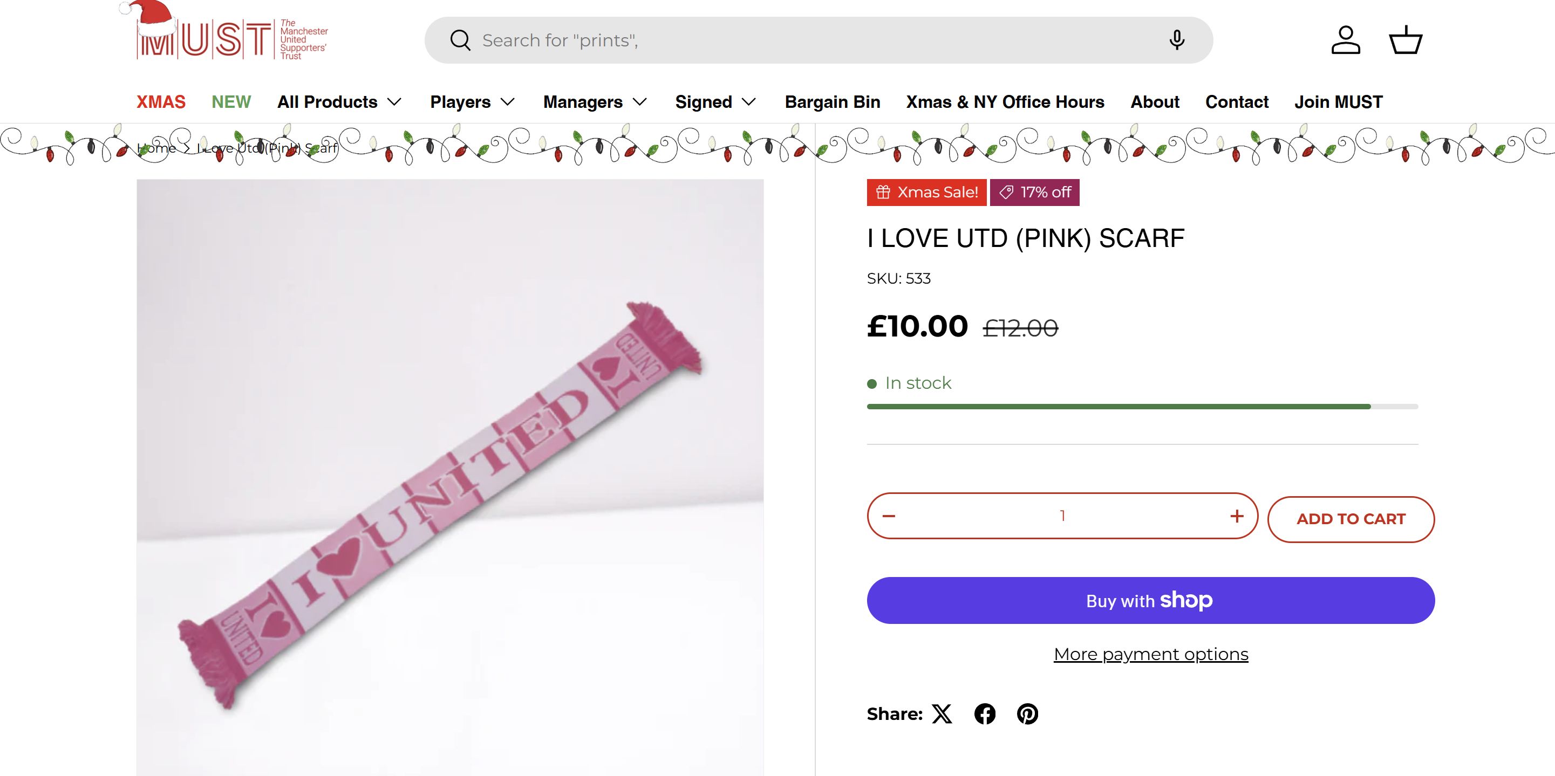This screenshot has height=776, width=1555.
Task: Click Buy with Shop button
Action: pyautogui.click(x=1150, y=600)
